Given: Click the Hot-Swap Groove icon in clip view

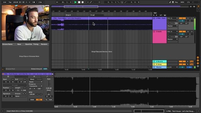Looking at the screenshot, I should coord(23,94).
